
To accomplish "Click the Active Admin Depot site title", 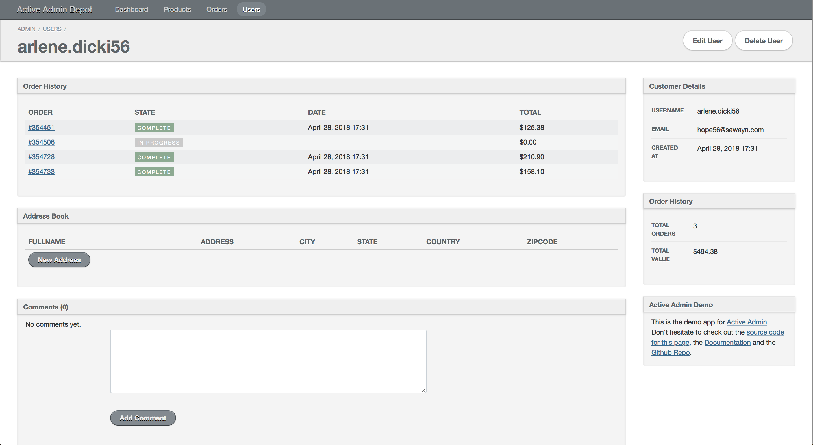I will pyautogui.click(x=54, y=10).
